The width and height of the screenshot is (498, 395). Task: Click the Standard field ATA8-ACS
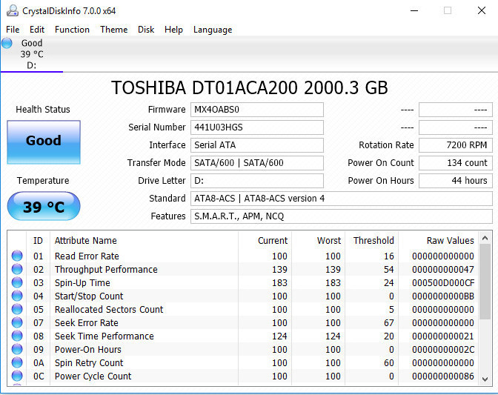point(342,199)
